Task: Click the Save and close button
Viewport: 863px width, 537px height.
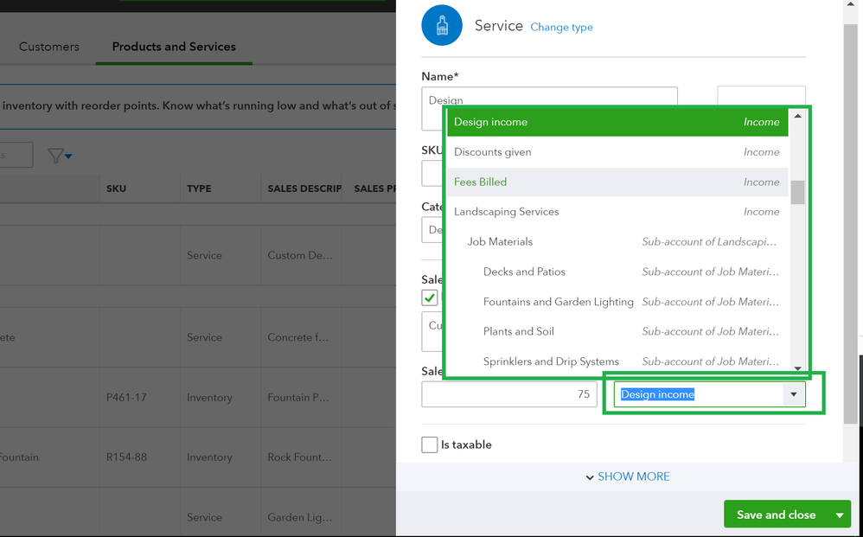Action: pyautogui.click(x=776, y=515)
